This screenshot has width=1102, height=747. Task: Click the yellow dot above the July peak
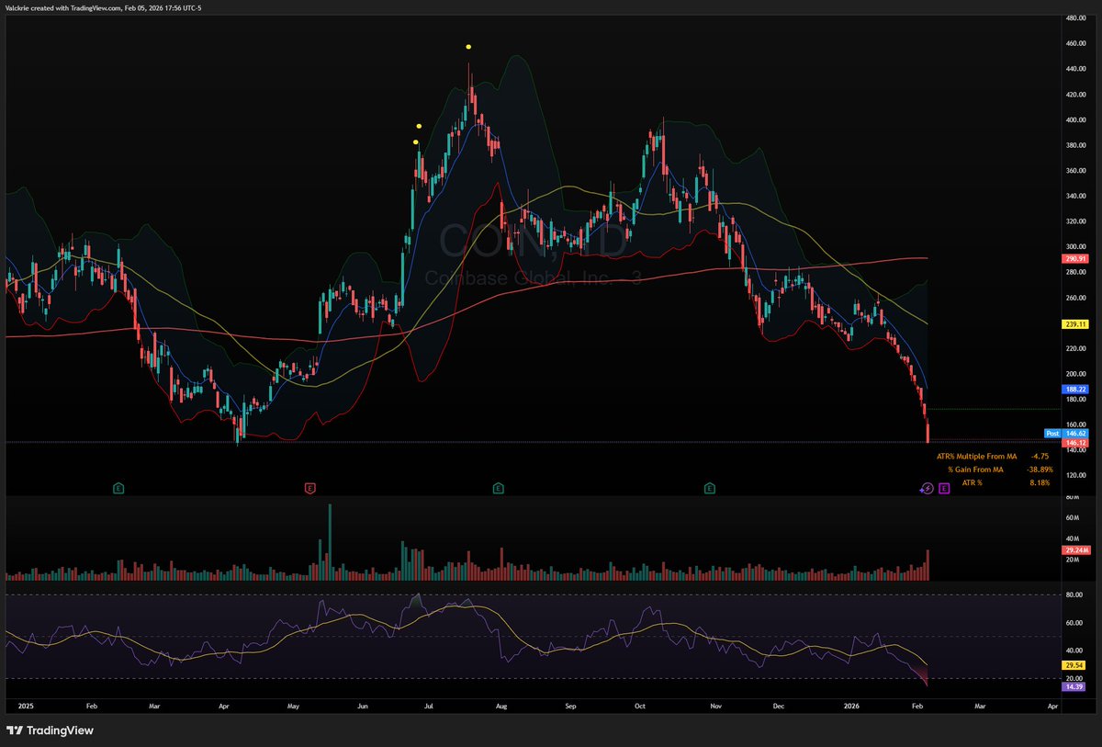coord(468,46)
